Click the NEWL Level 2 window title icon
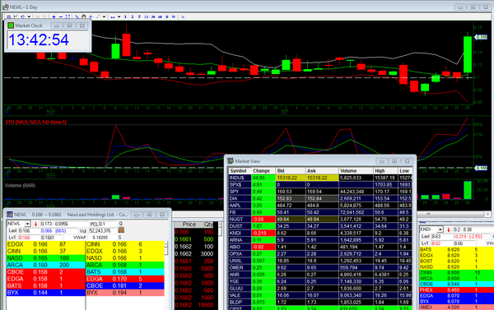This screenshot has width=494, height=310. tap(10, 215)
